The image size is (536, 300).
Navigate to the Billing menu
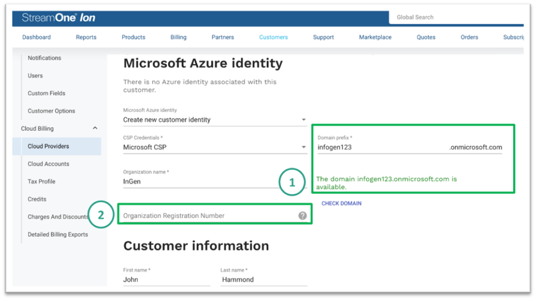pyautogui.click(x=178, y=37)
